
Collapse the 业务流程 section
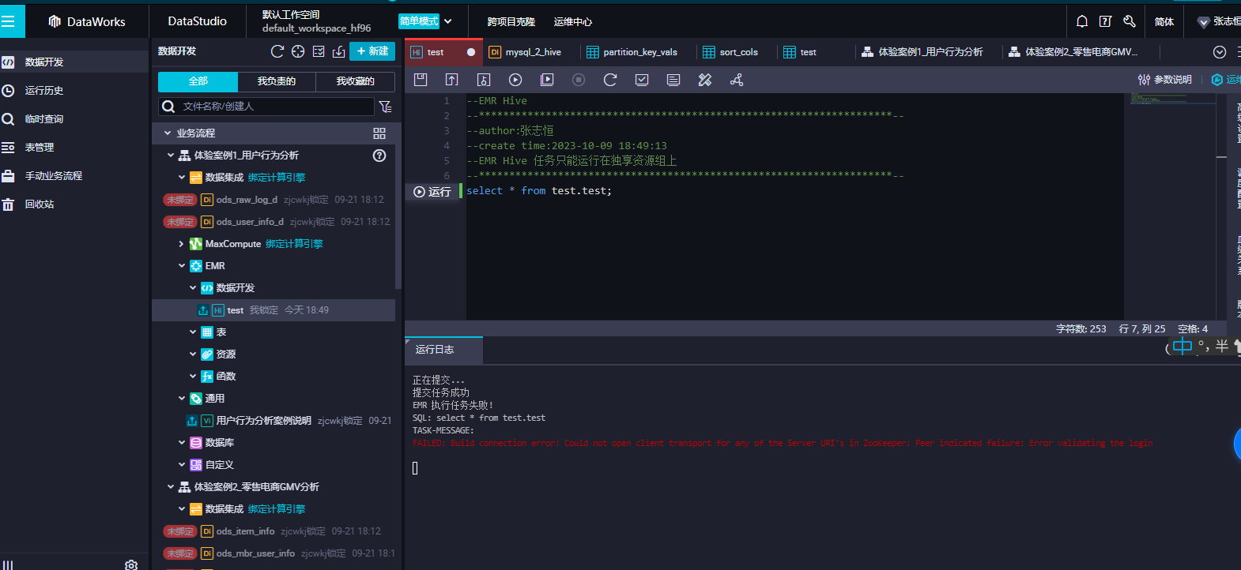(x=168, y=133)
